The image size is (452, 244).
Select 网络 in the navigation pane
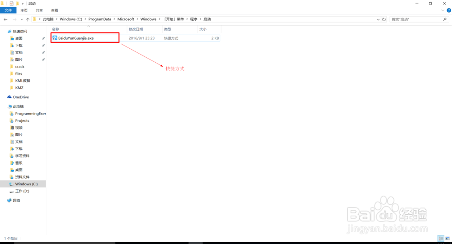(16, 201)
